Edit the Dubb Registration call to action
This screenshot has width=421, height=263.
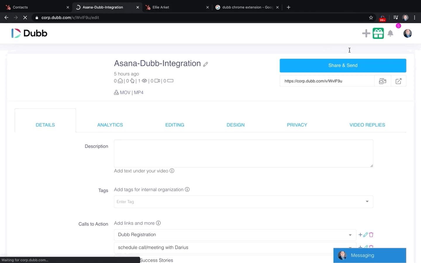[365, 235]
